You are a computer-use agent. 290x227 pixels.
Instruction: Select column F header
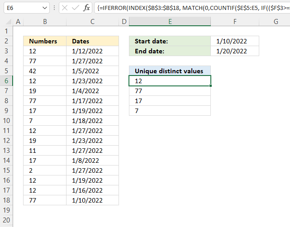[x=235, y=22]
